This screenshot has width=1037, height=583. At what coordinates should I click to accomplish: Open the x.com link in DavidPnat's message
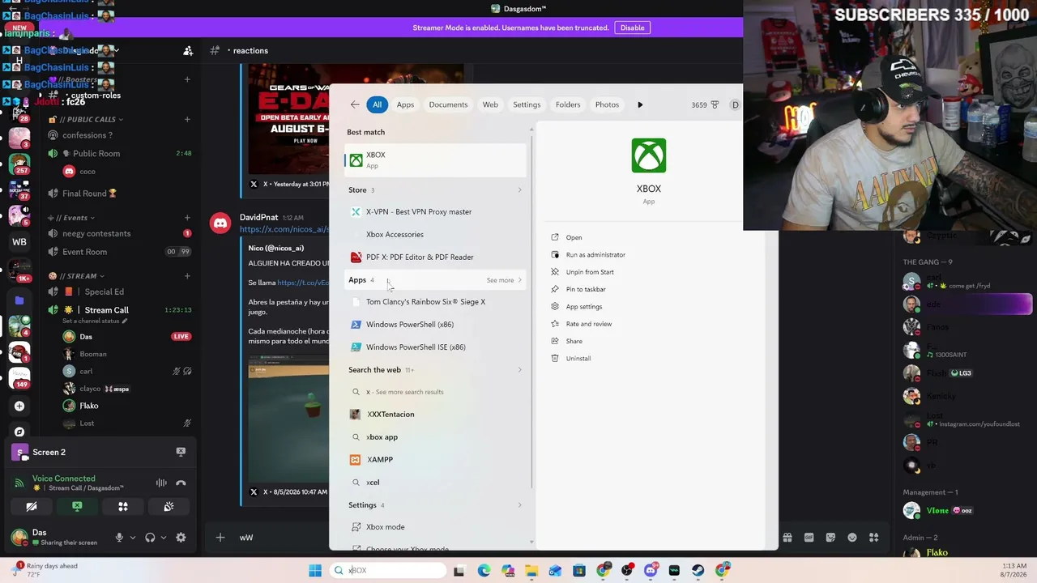[x=284, y=230]
